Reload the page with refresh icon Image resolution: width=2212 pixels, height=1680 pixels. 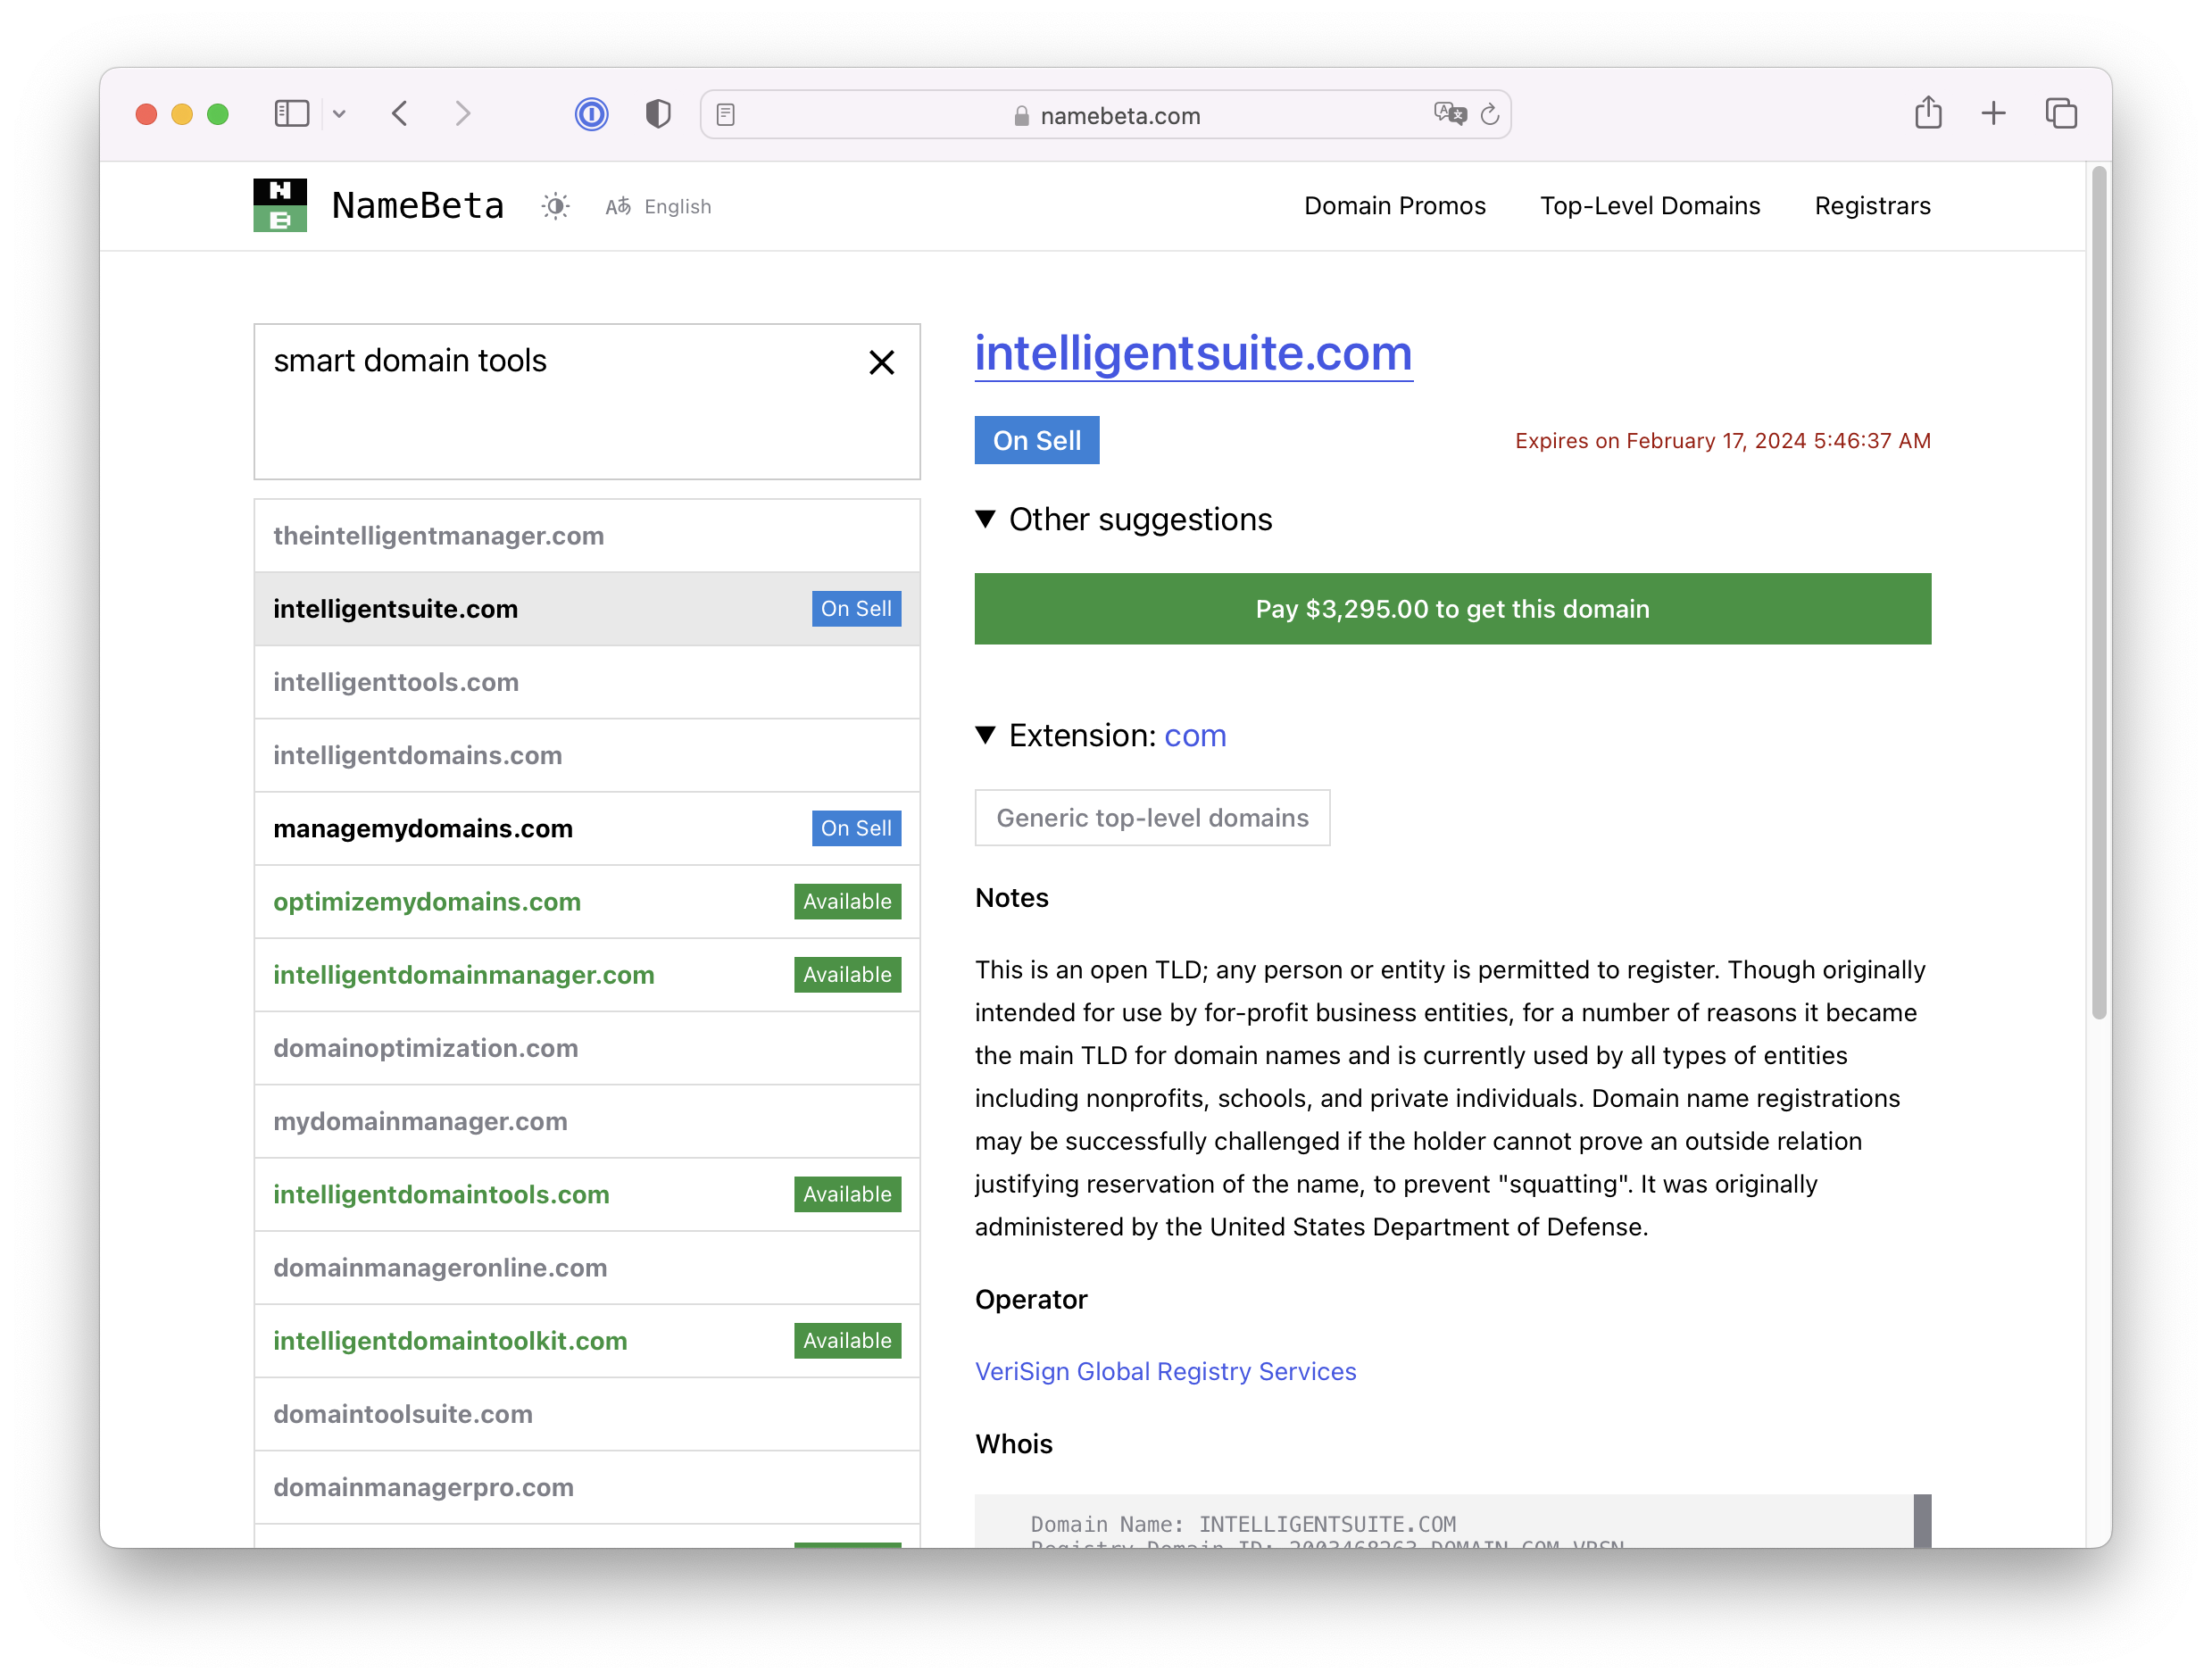pos(1490,115)
